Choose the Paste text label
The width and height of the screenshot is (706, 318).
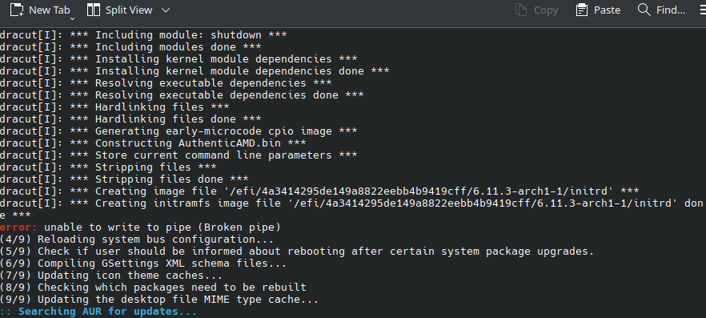tap(607, 10)
